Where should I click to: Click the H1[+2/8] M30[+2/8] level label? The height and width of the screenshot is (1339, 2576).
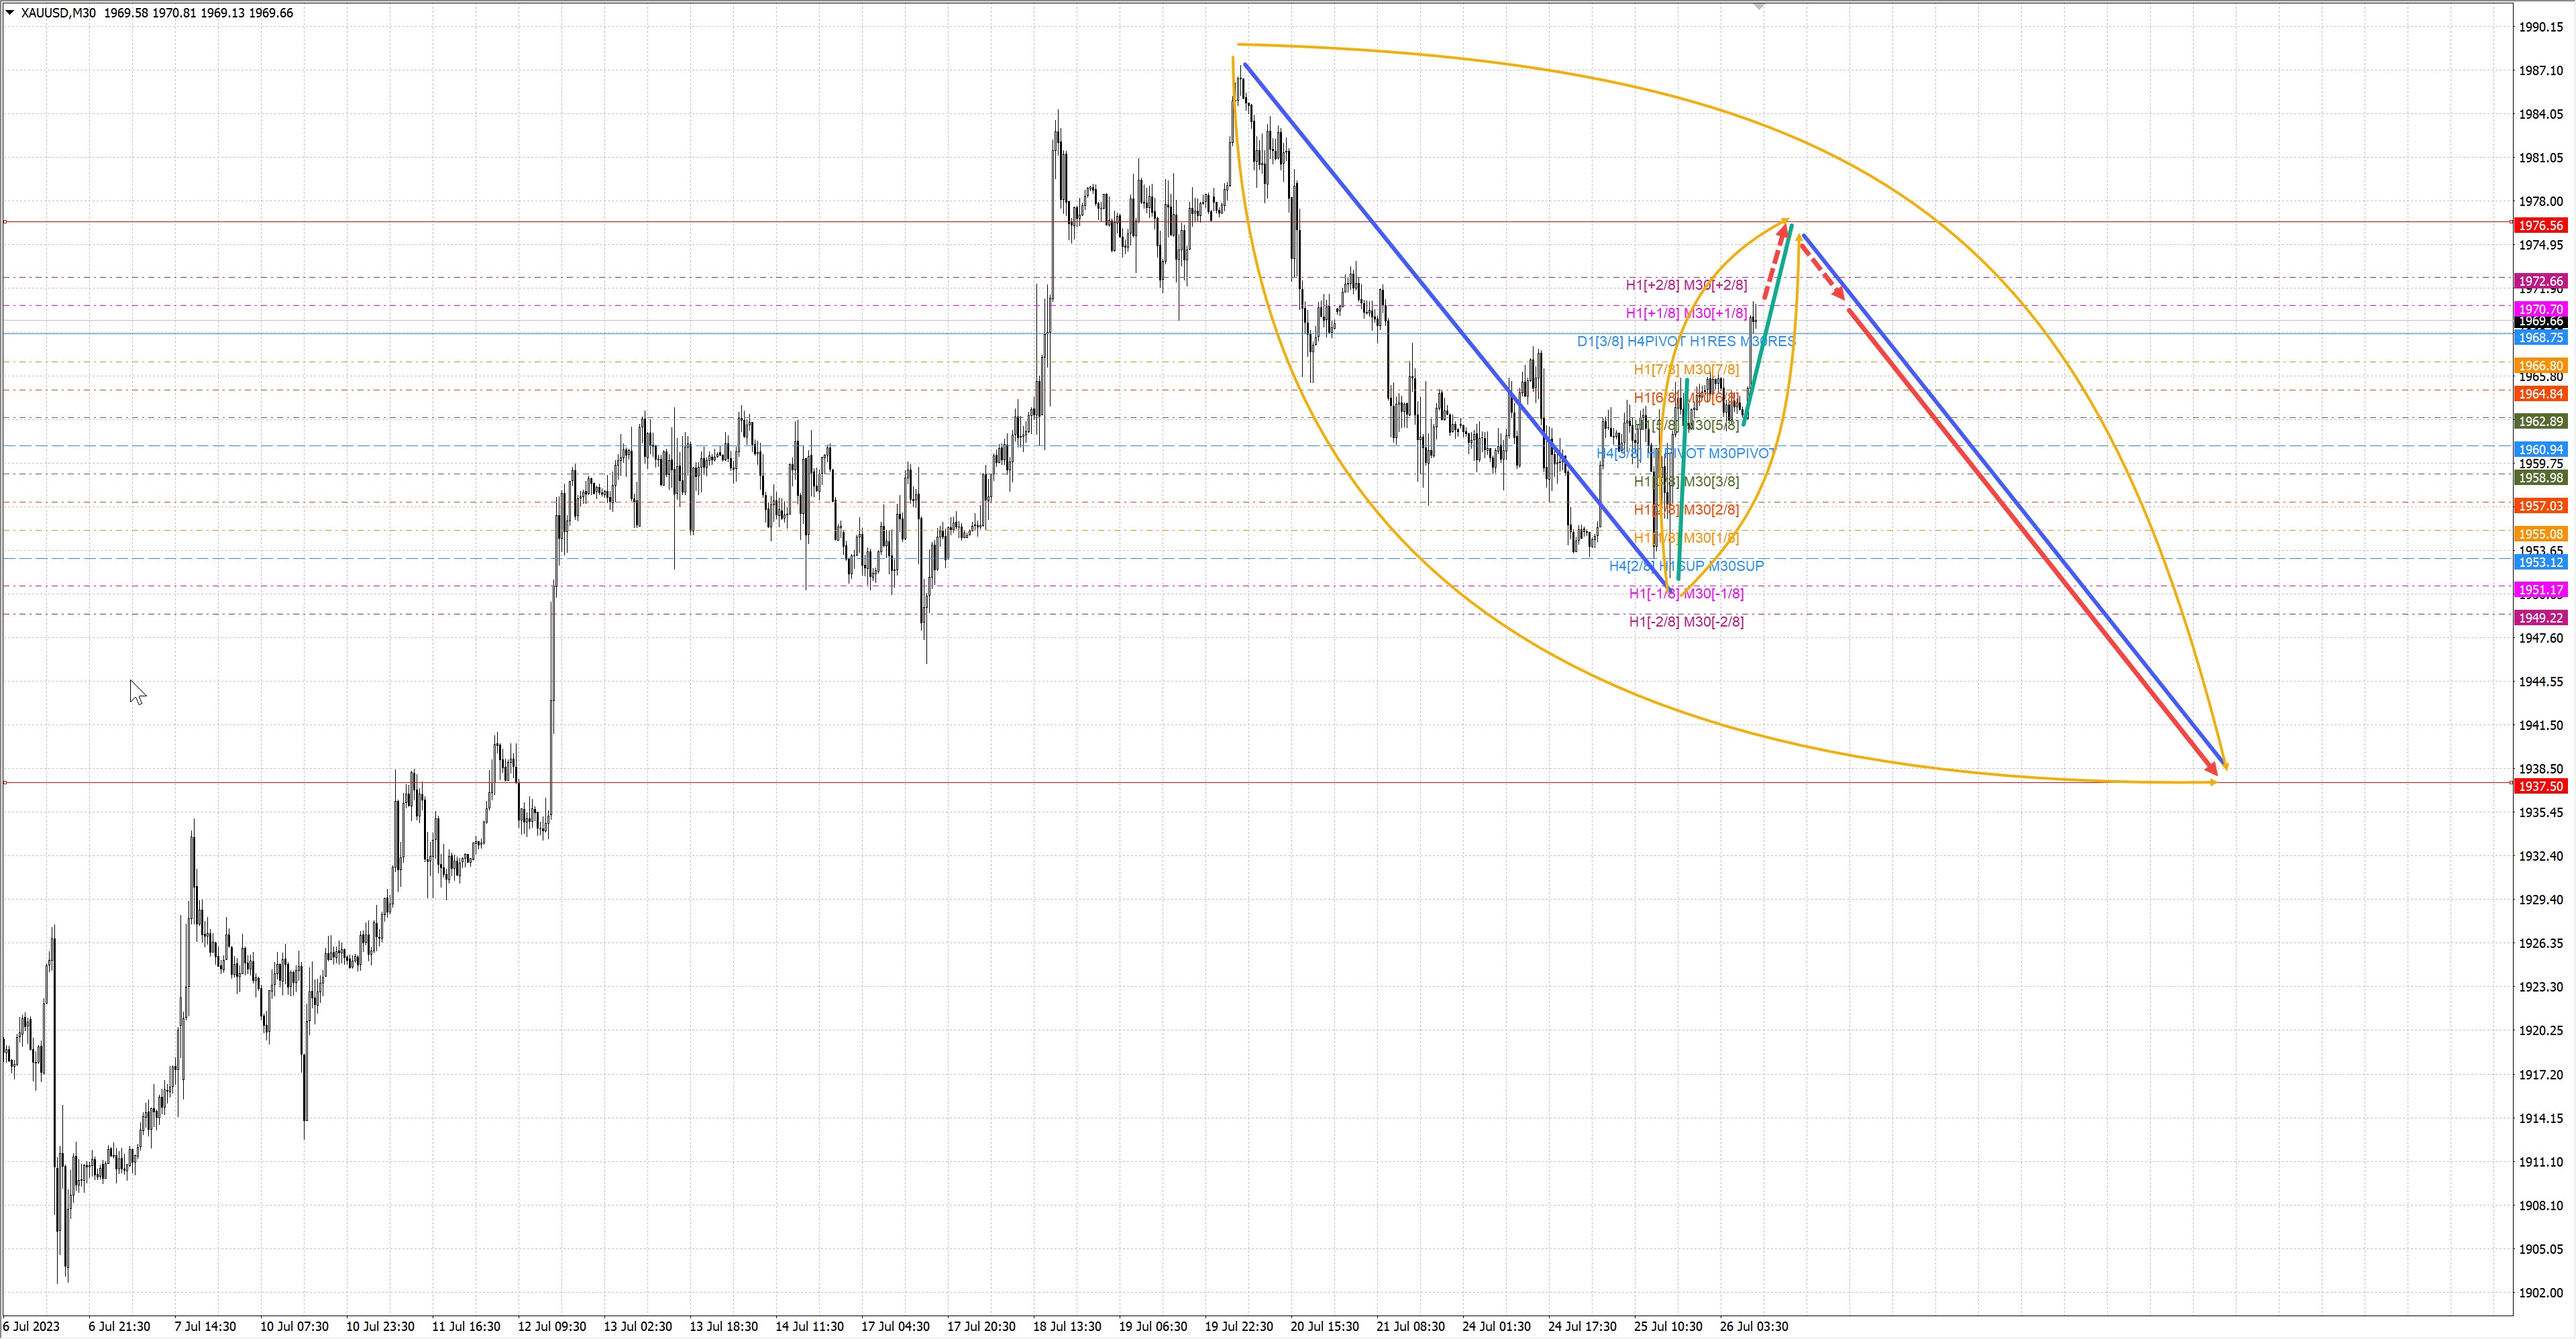pyautogui.click(x=1686, y=285)
